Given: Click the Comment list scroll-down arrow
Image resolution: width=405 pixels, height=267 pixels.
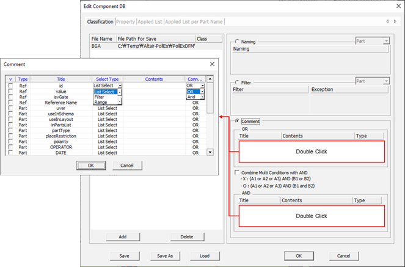Looking at the screenshot, I should [210, 152].
